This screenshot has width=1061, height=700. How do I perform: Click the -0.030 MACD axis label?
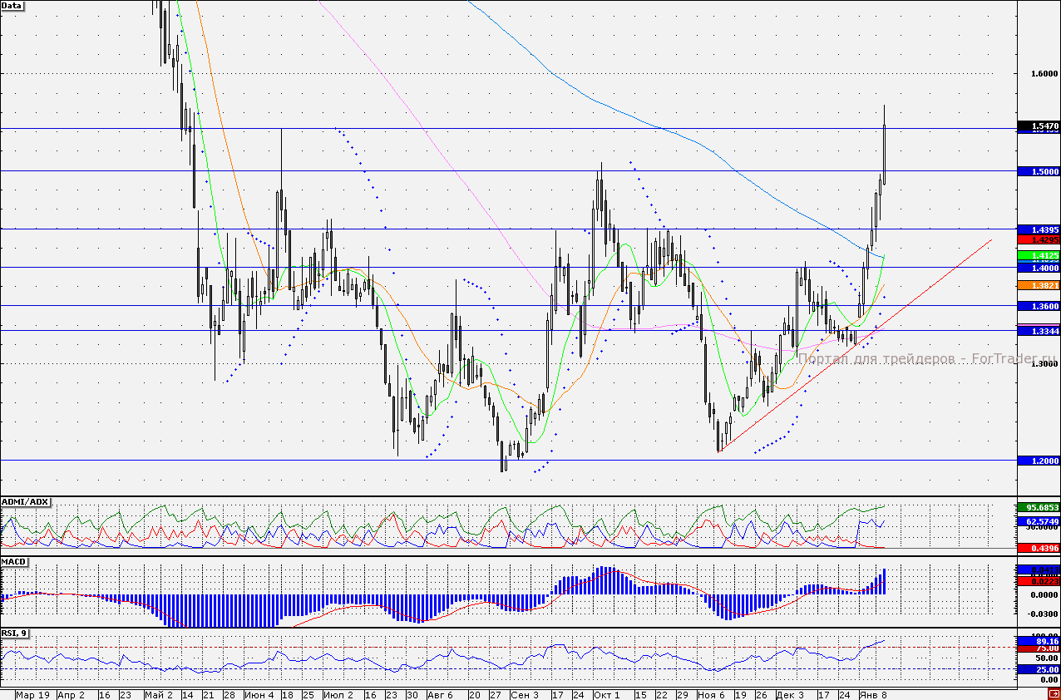click(1044, 614)
